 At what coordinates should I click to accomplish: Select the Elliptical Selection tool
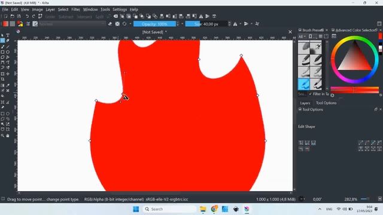[x=8, y=113]
